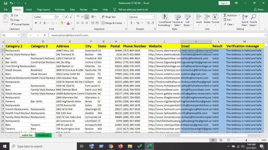Paste clipboard contents

click(x=6, y=19)
